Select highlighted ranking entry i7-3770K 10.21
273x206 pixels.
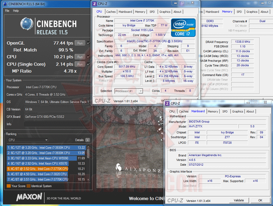tap(47, 169)
